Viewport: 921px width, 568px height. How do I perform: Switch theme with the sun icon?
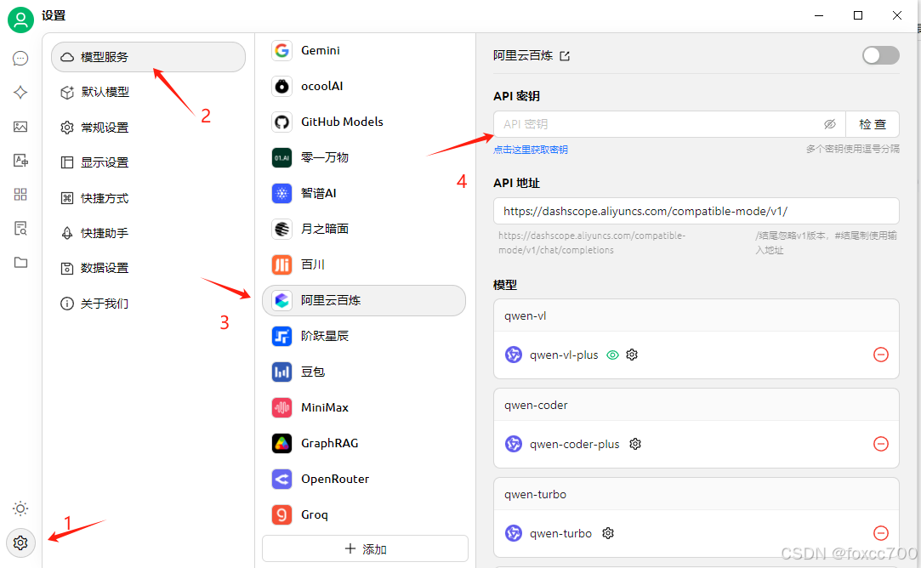pyautogui.click(x=20, y=508)
